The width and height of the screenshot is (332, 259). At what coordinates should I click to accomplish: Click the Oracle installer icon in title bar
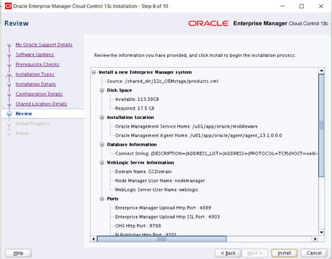pos(7,6)
